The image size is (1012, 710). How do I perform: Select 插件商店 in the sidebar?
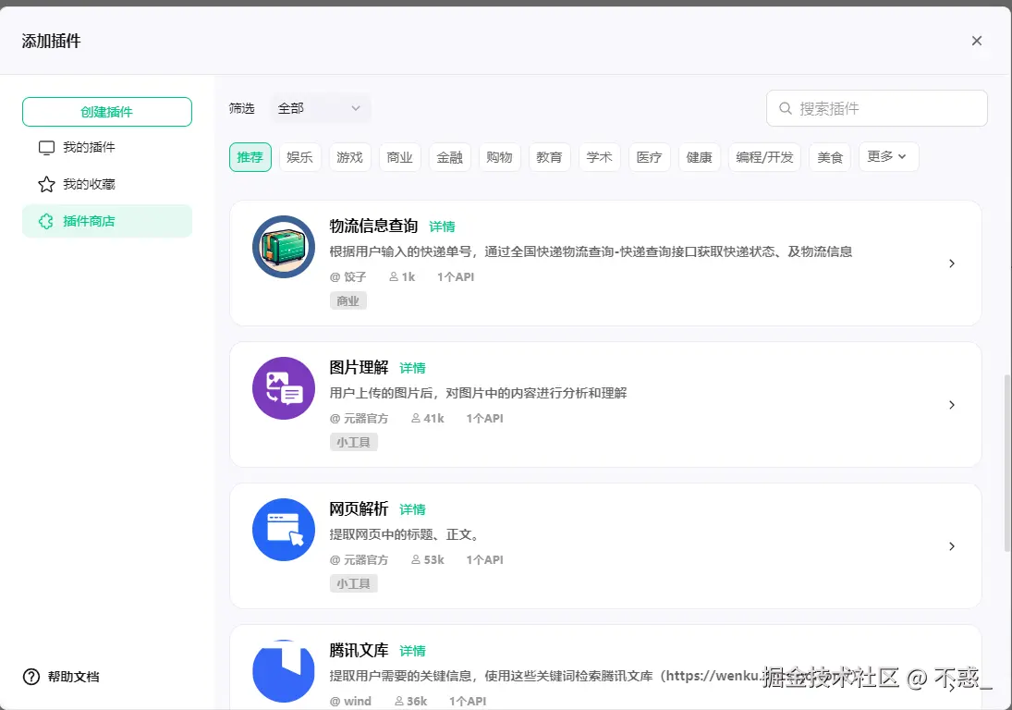(90, 221)
